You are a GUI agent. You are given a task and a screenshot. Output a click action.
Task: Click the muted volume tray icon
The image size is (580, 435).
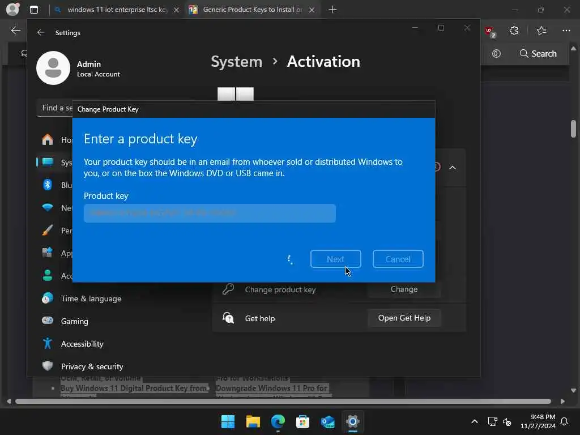(x=507, y=421)
